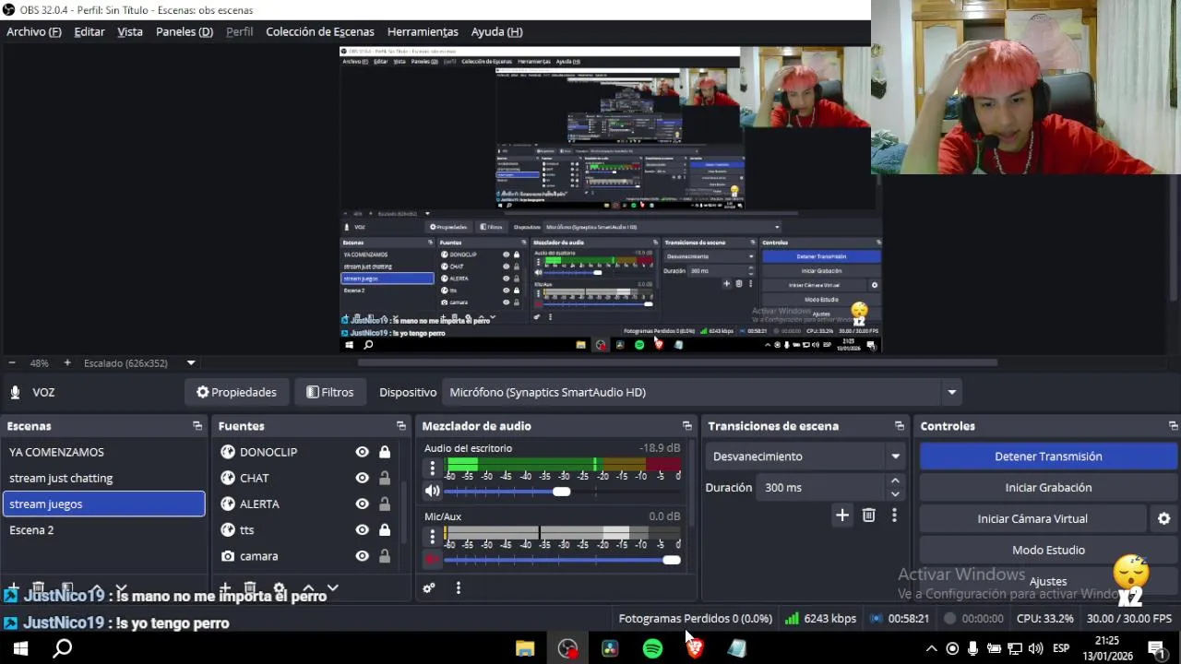Open Spotify from the taskbar
The height and width of the screenshot is (664, 1181).
click(652, 648)
